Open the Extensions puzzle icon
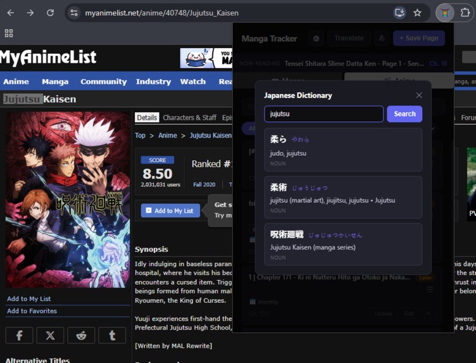Viewport: 476px width, 363px height. (465, 13)
